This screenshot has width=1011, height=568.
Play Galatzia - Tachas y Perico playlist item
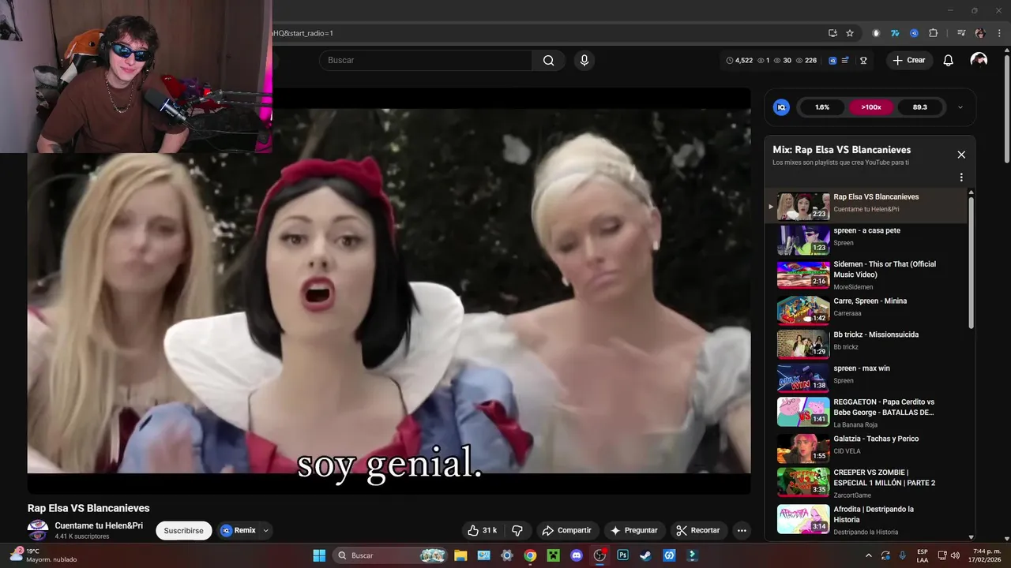tap(867, 447)
